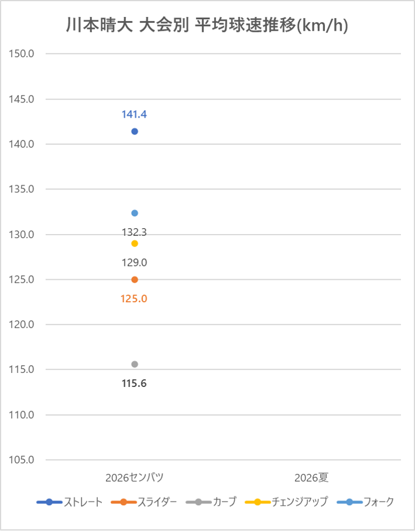Click the 115.6 data label
This screenshot has height=531, width=415.
(x=134, y=383)
